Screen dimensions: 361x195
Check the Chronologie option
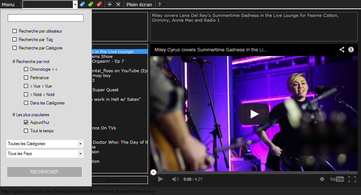[26, 69]
